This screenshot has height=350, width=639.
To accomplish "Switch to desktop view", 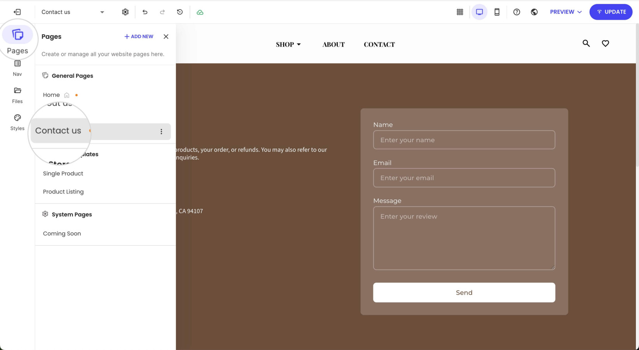I will 479,12.
